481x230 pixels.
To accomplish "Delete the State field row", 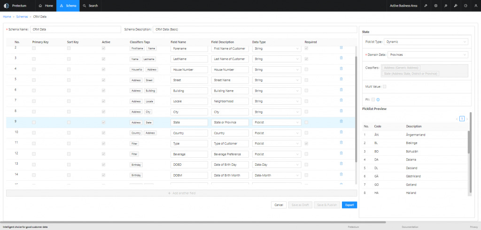I will (x=341, y=121).
